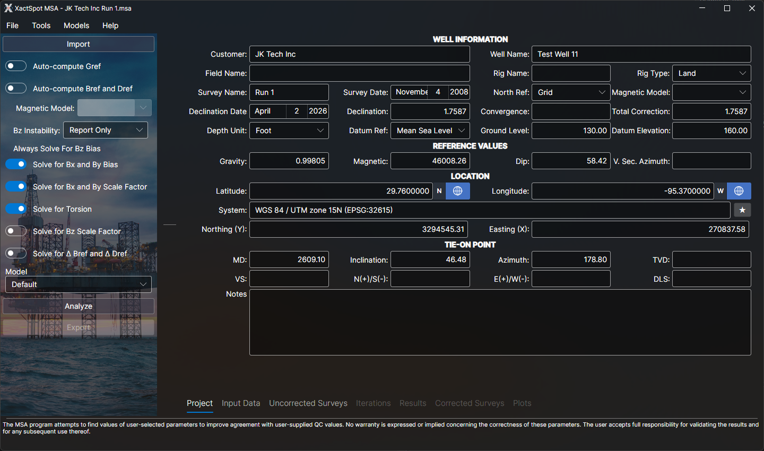
Task: Switch to the Uncorrected Surveys tab
Action: (x=308, y=403)
